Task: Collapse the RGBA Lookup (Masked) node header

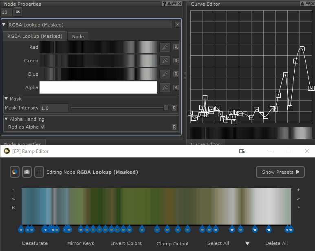Action: pos(4,25)
